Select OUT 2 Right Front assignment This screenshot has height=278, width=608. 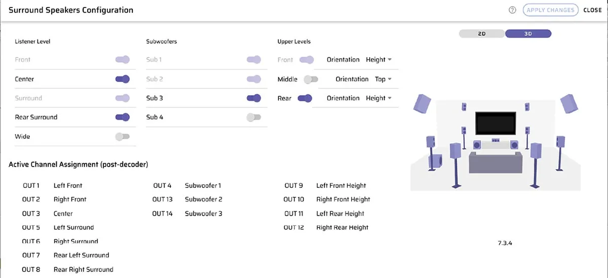coord(55,200)
